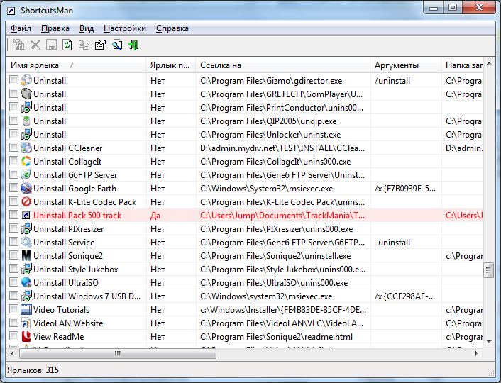
Task: Tick the Uninstall Google Earth checkbox
Action: pyautogui.click(x=13, y=187)
